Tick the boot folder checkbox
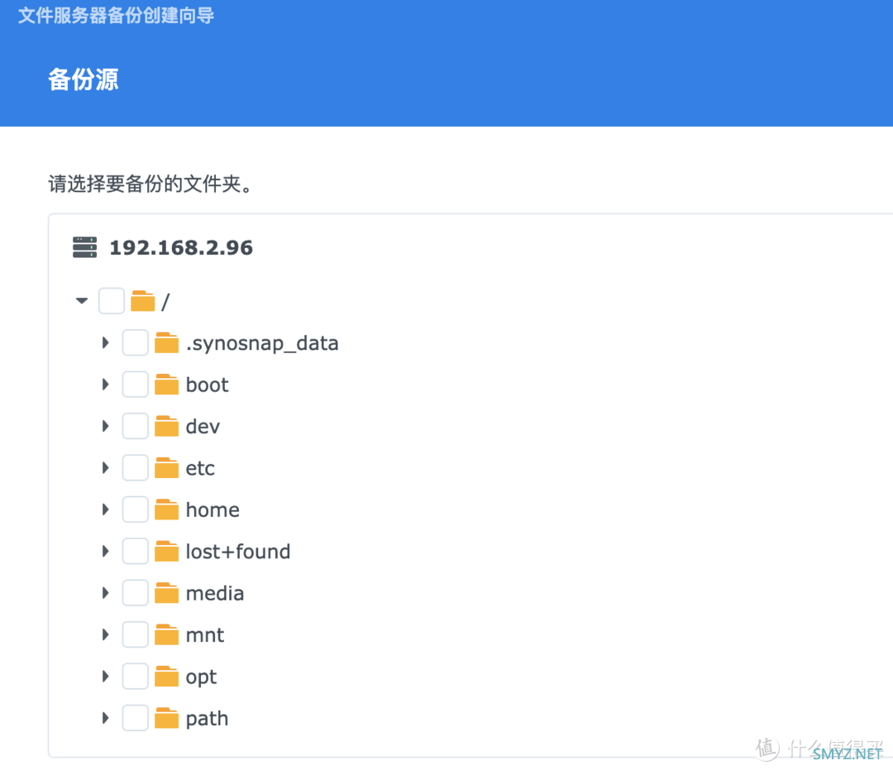Screen dimensions: 893x770 tap(136, 385)
